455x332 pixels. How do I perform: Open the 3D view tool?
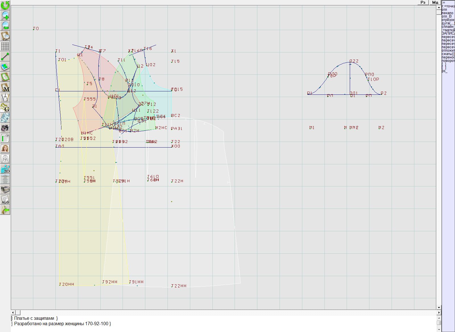click(x=5, y=169)
